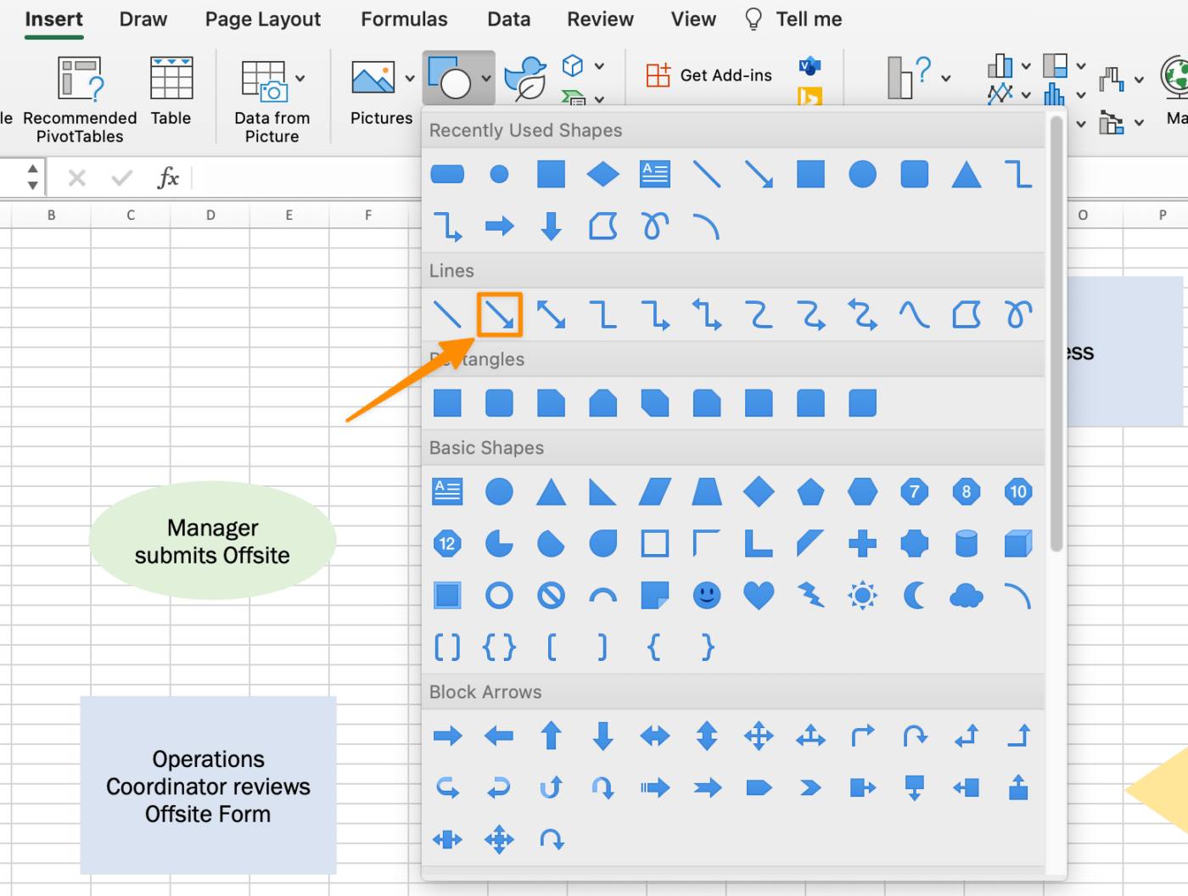The width and height of the screenshot is (1188, 896).
Task: Select the Table insert option
Action: tap(171, 93)
